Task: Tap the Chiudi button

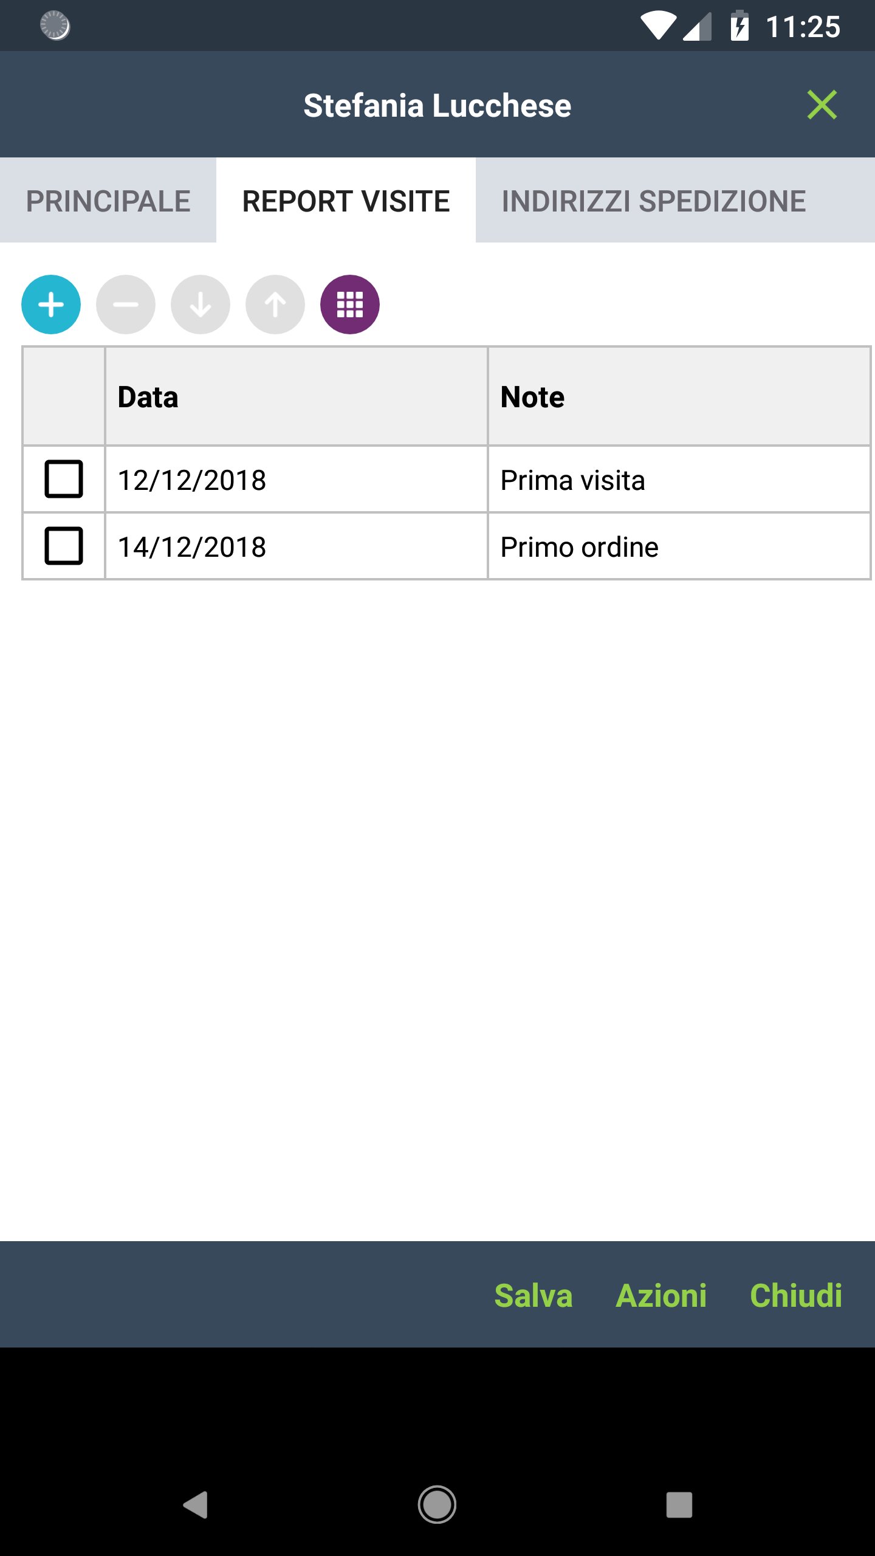Action: tap(796, 1295)
